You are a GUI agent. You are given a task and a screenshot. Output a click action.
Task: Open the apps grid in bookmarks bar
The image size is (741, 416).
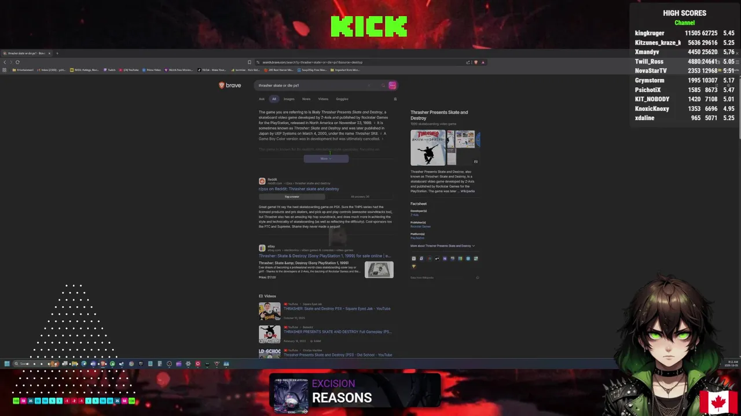click(4, 70)
